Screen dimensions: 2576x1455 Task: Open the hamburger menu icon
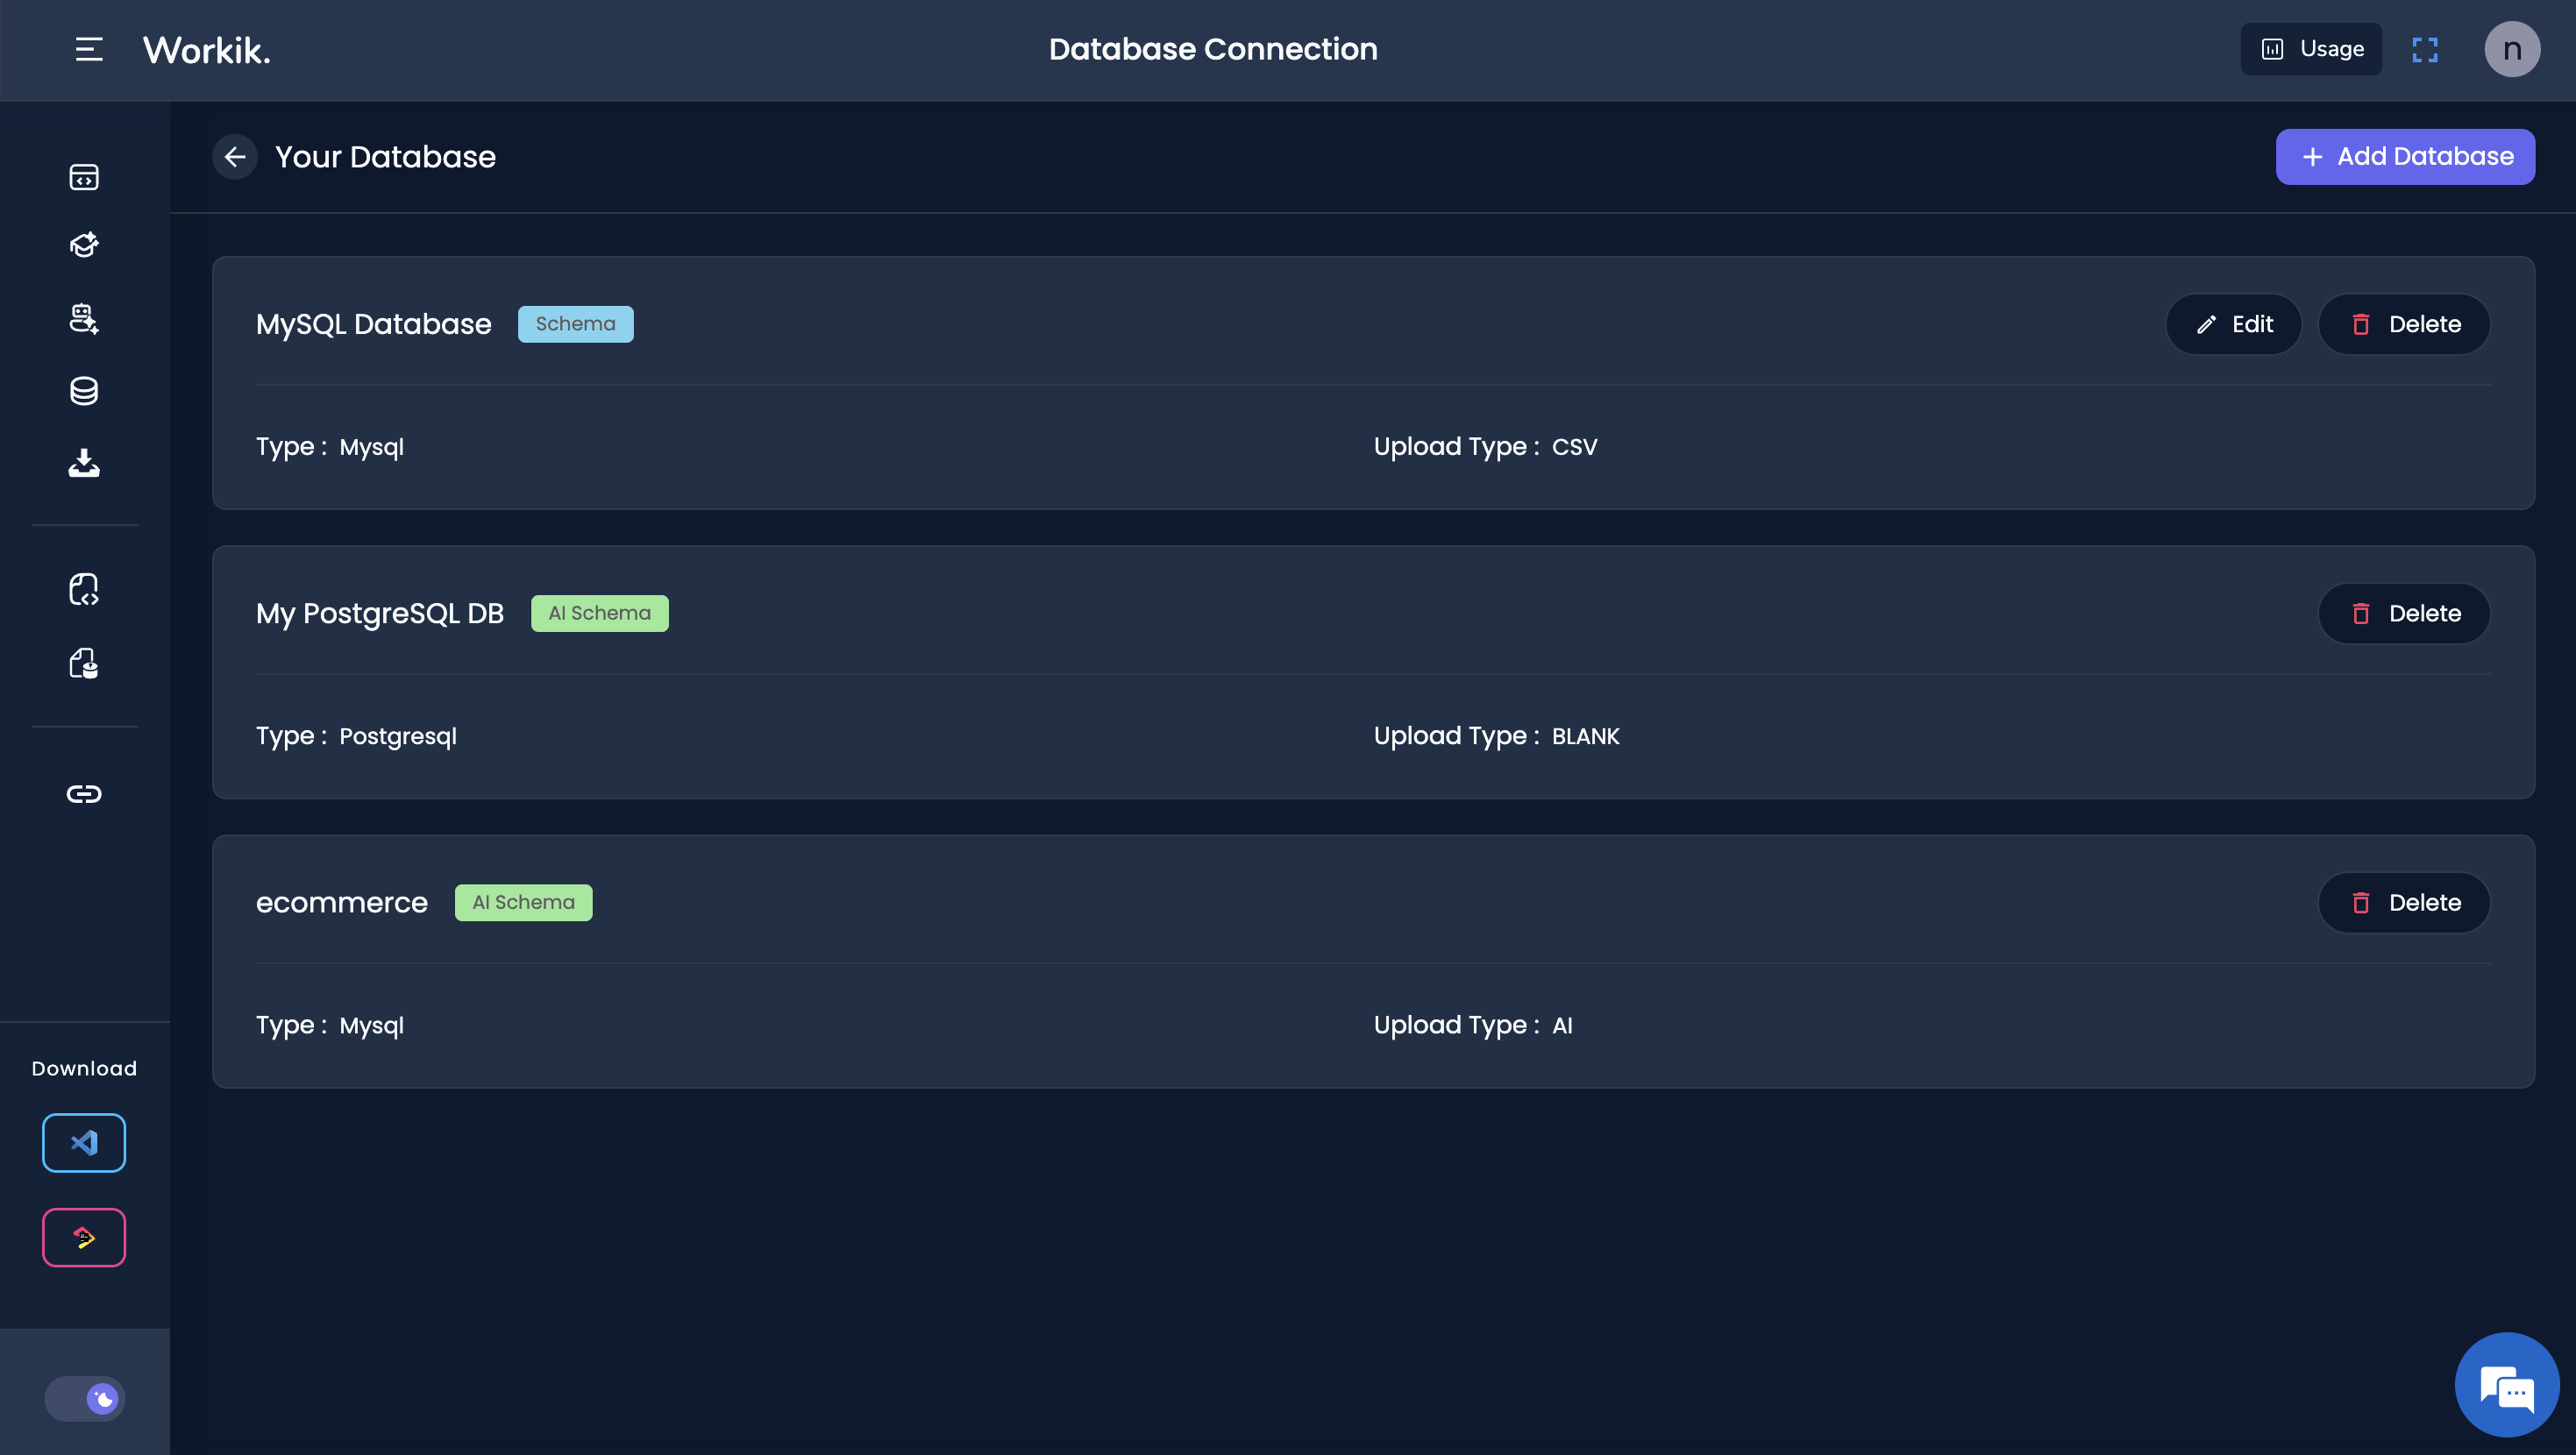coord(89,49)
